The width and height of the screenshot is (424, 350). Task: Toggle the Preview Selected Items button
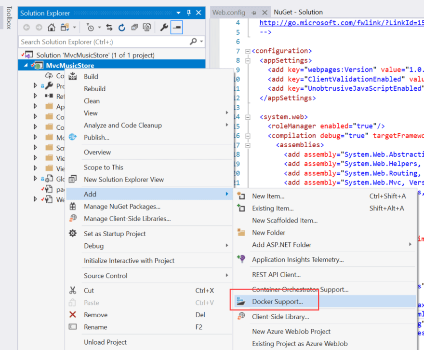[176, 28]
